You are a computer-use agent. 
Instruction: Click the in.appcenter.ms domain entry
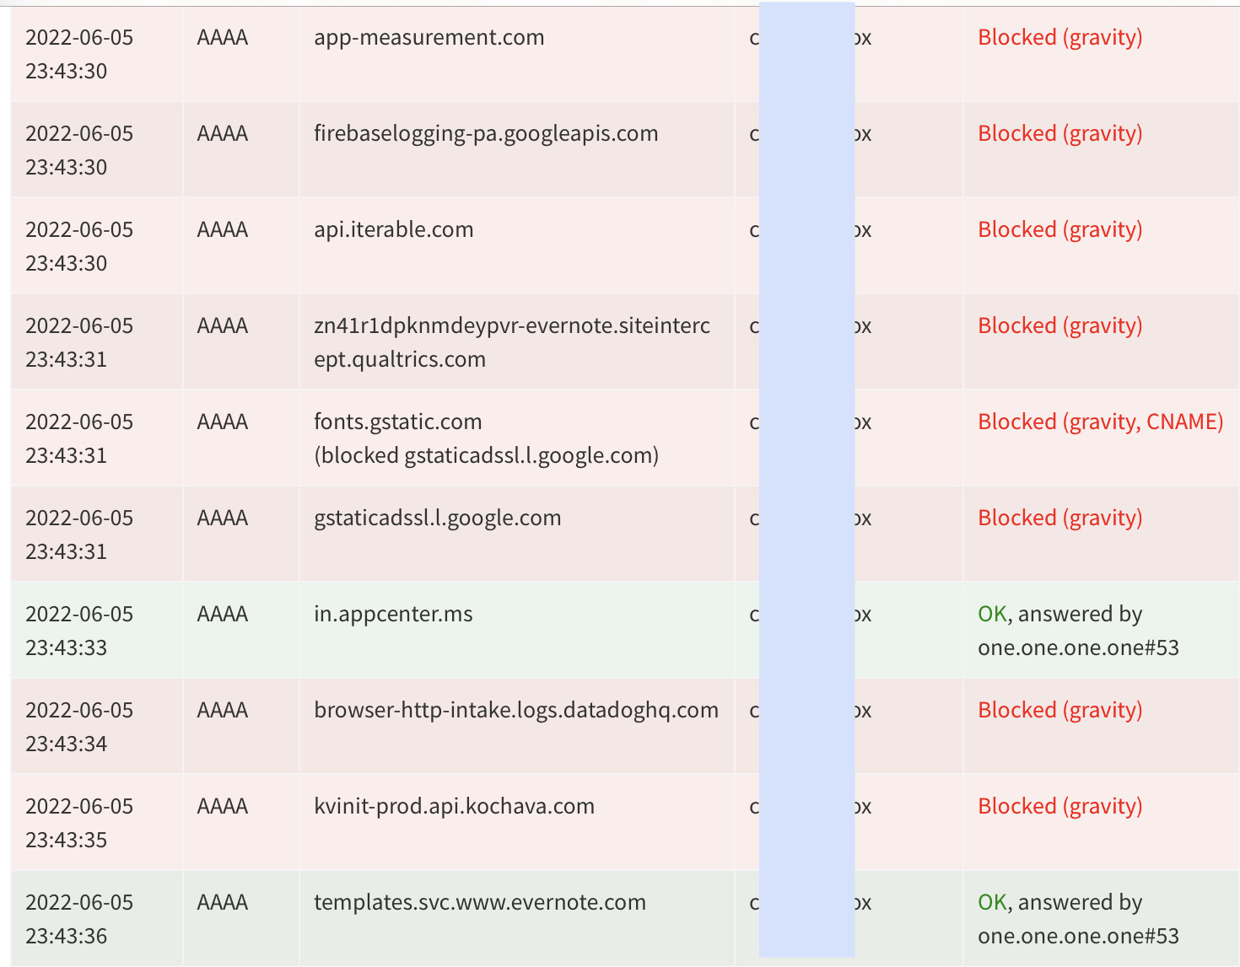[393, 615]
